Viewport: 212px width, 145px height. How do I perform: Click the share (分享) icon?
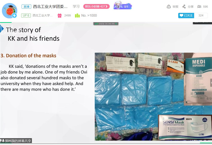tap(184, 6)
